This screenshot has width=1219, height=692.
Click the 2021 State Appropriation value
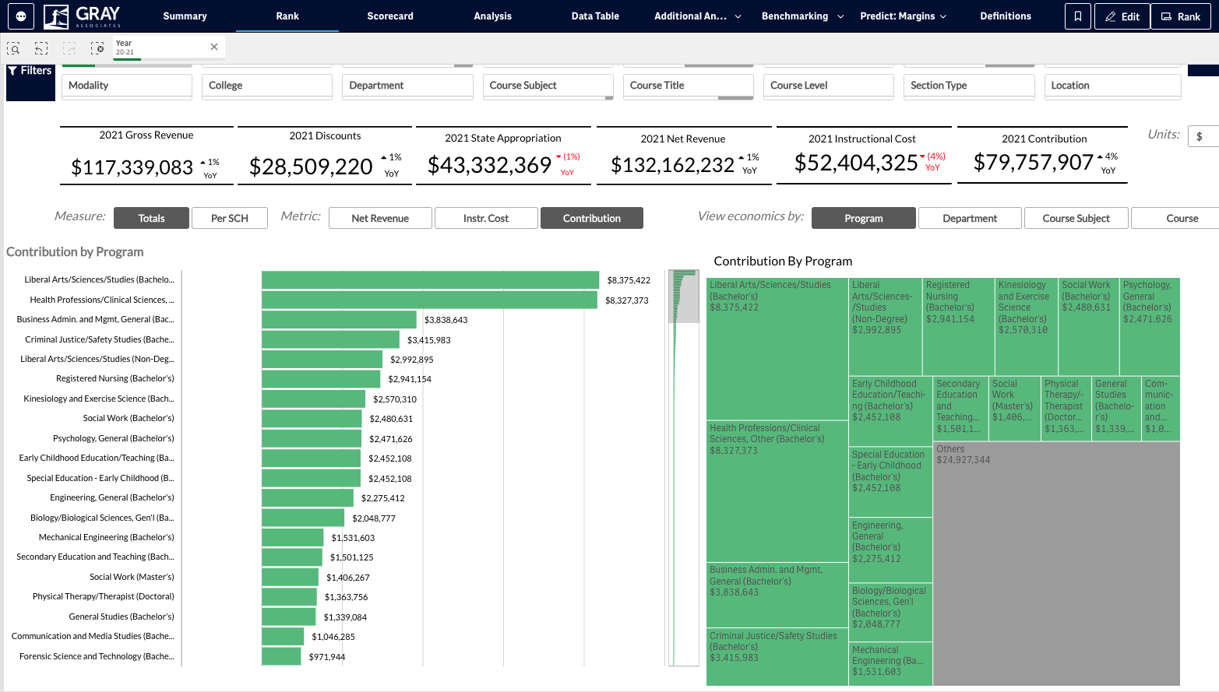489,165
